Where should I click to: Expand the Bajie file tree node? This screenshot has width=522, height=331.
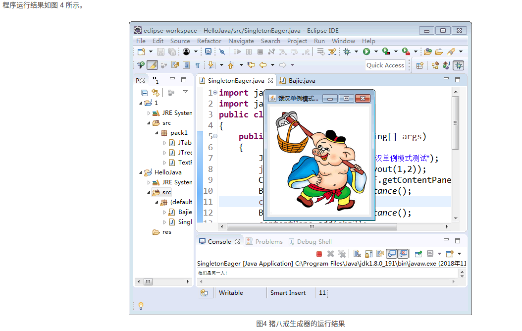[164, 212]
